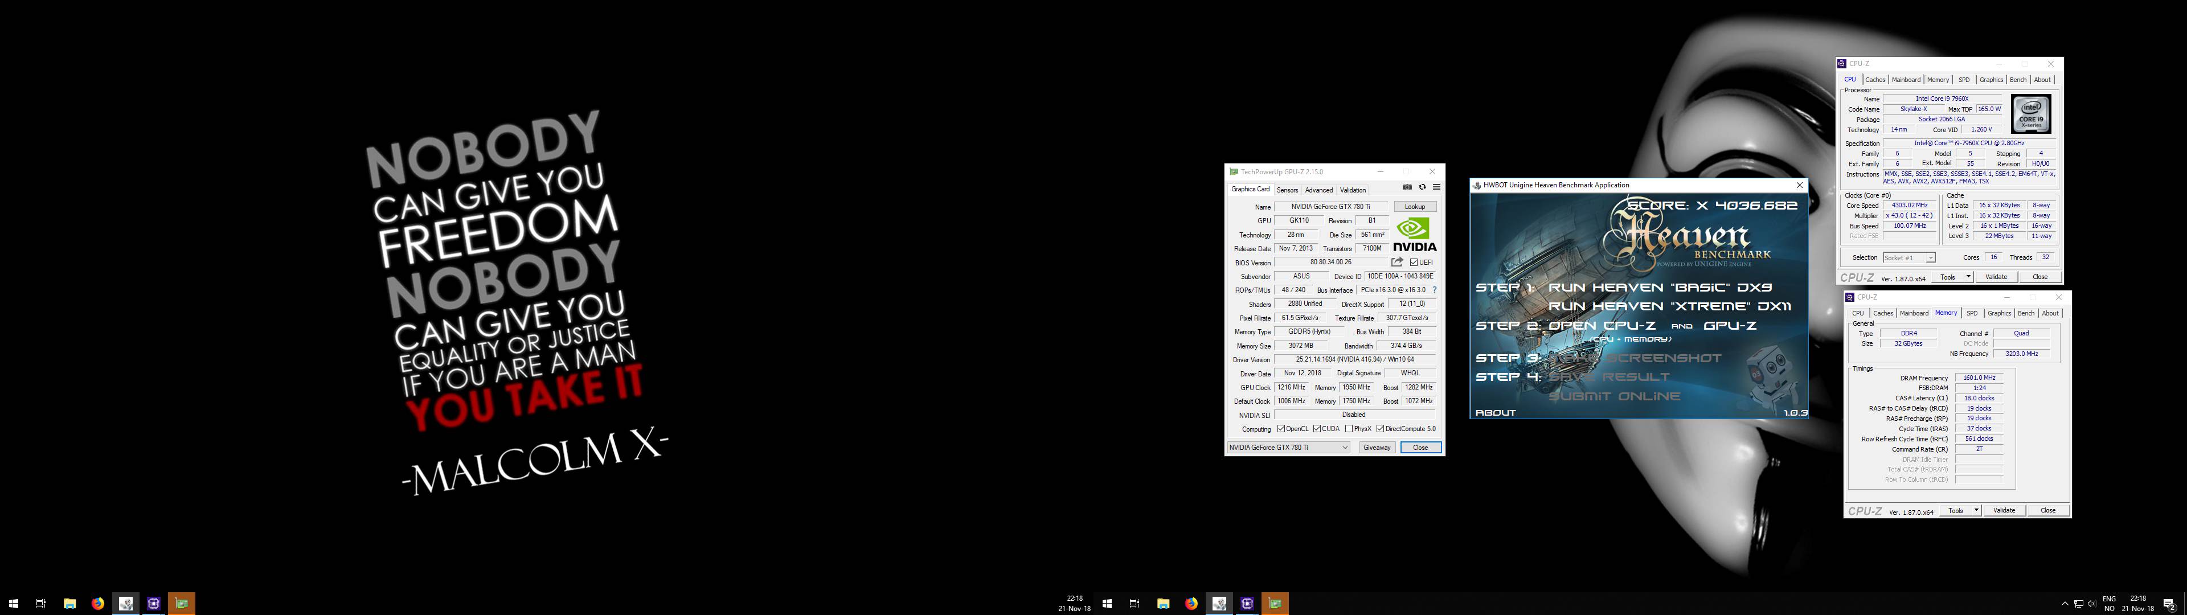The height and width of the screenshot is (615, 2187).
Task: Enable the PhysX checkbox
Action: pyautogui.click(x=1349, y=429)
